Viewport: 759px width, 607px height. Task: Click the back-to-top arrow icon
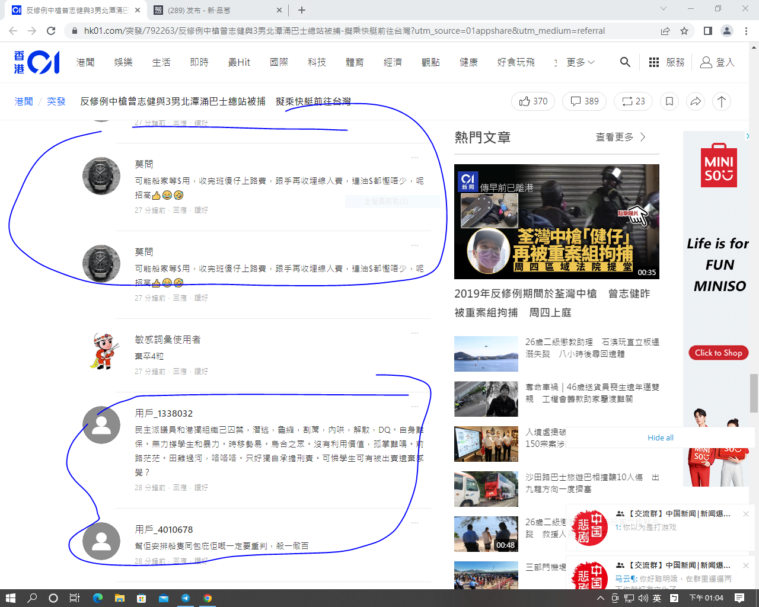pos(722,101)
